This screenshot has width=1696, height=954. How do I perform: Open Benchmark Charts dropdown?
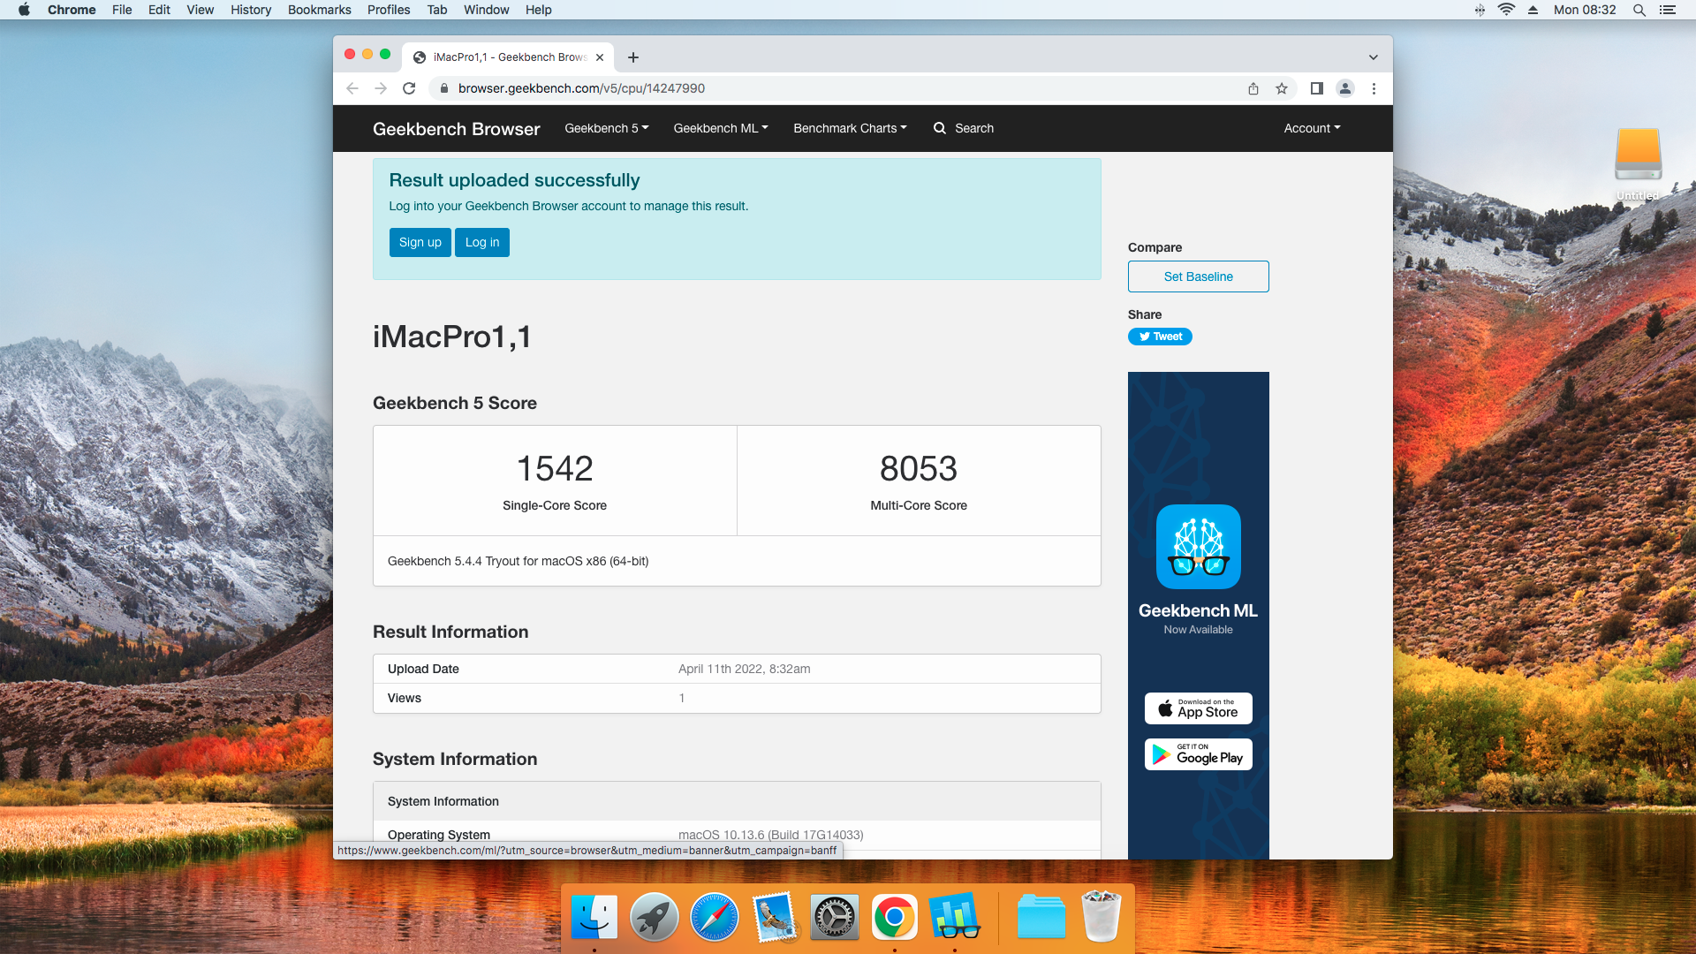(x=850, y=128)
